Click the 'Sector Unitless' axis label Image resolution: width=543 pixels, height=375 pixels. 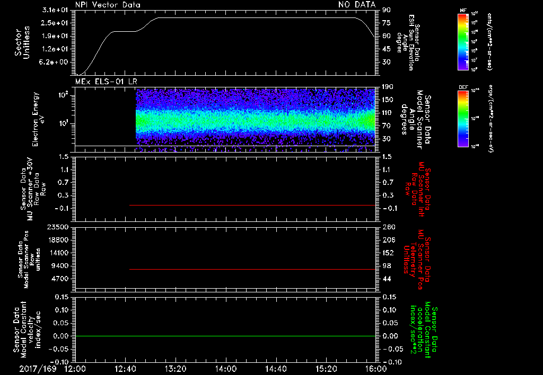(22, 42)
